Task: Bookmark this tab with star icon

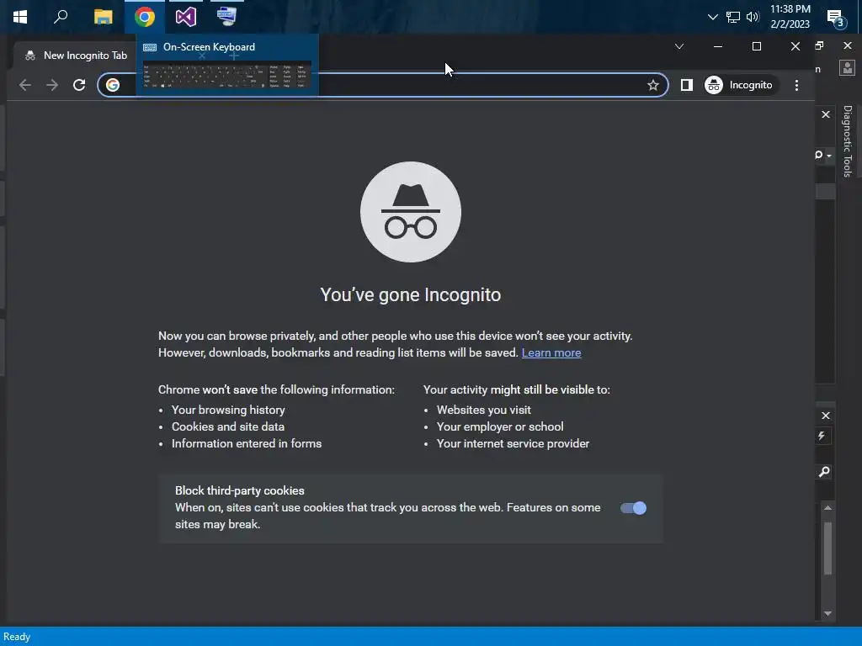Action: [x=652, y=85]
